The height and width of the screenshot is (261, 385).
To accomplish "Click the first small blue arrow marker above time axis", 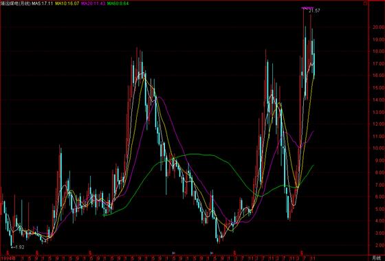I will [173, 253].
